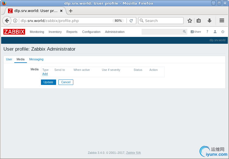Minimize the Firefox window
This screenshot has width=229, height=159.
pyautogui.click(x=214, y=3)
